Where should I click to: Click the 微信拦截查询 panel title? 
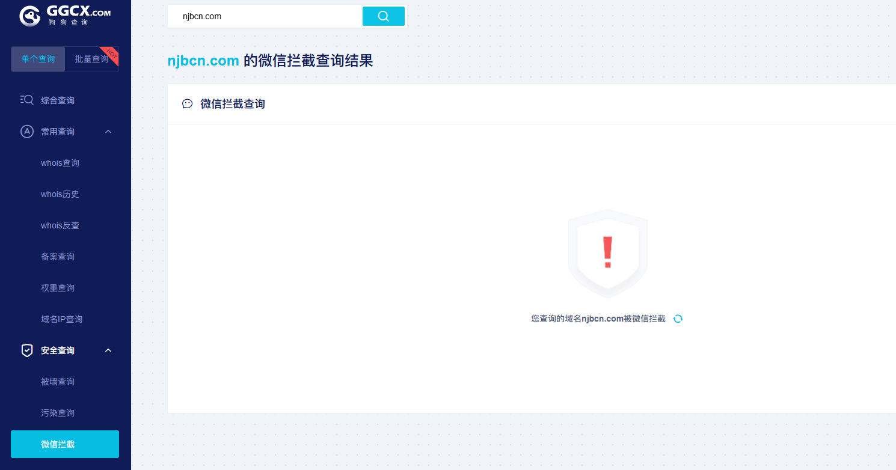(x=233, y=104)
